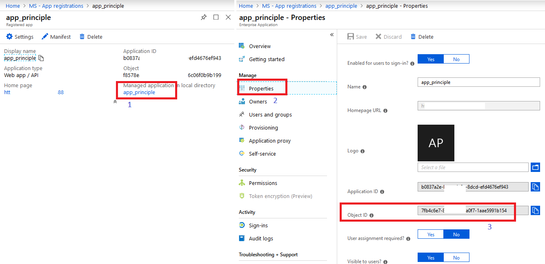Set Visible to users to No
Viewport: 545px width, 264px height.
456,257
